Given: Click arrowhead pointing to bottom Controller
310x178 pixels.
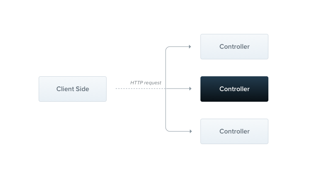Looking at the screenshot, I should pos(191,131).
